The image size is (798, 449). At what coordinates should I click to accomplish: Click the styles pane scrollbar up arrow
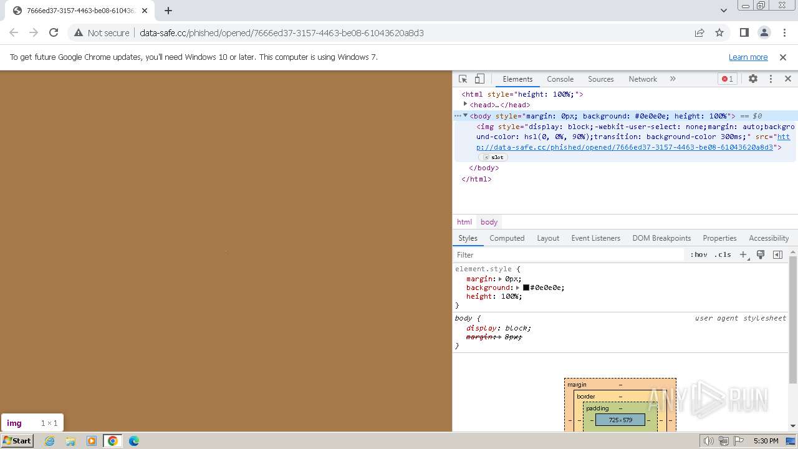793,253
